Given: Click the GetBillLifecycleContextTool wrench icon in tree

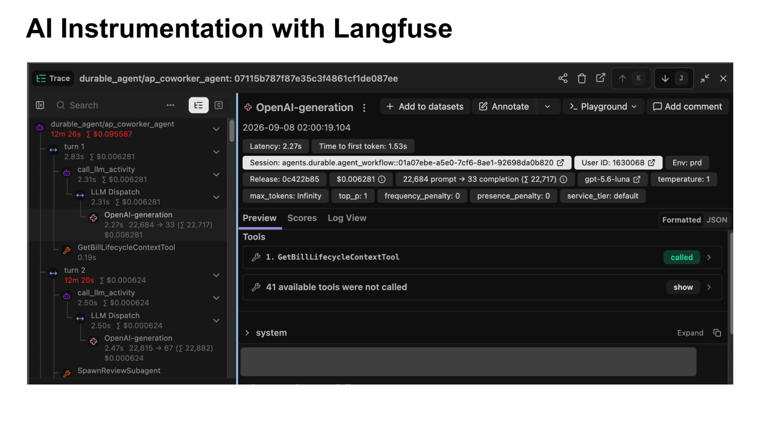Looking at the screenshot, I should [67, 250].
